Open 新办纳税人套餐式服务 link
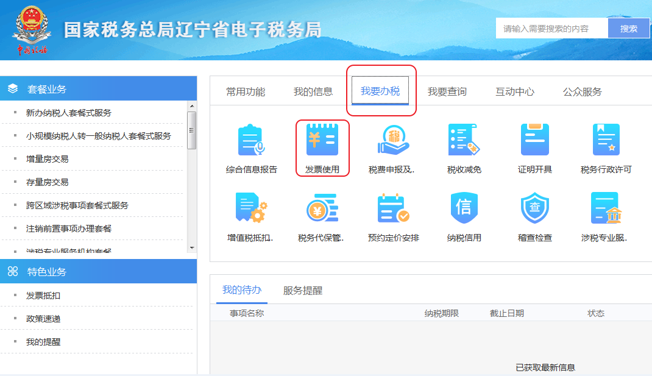The height and width of the screenshot is (376, 652). click(x=69, y=113)
